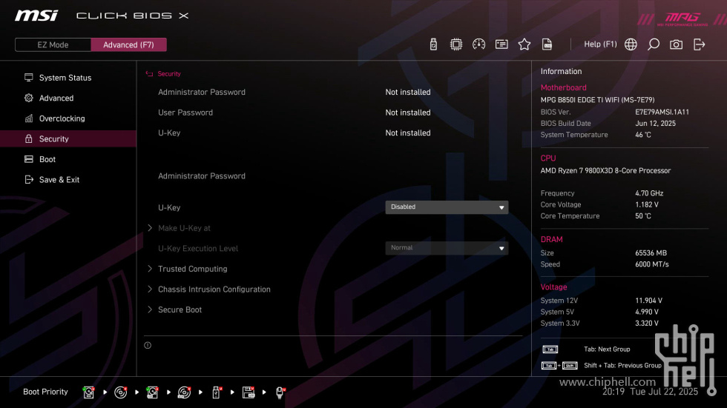Screen dimensions: 727x408
Task: Open Favorites via the star icon
Action: (x=524, y=44)
